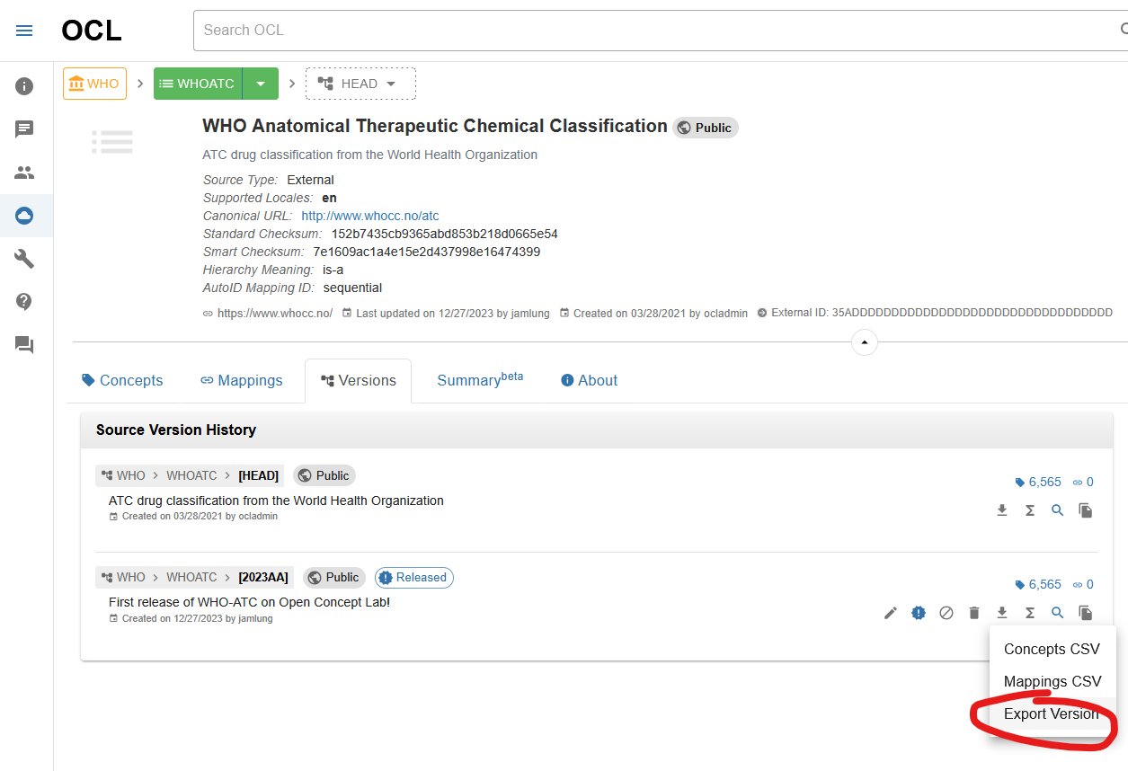Viewport: 1128px width, 771px height.
Task: Click the Released status chip
Action: (x=414, y=578)
